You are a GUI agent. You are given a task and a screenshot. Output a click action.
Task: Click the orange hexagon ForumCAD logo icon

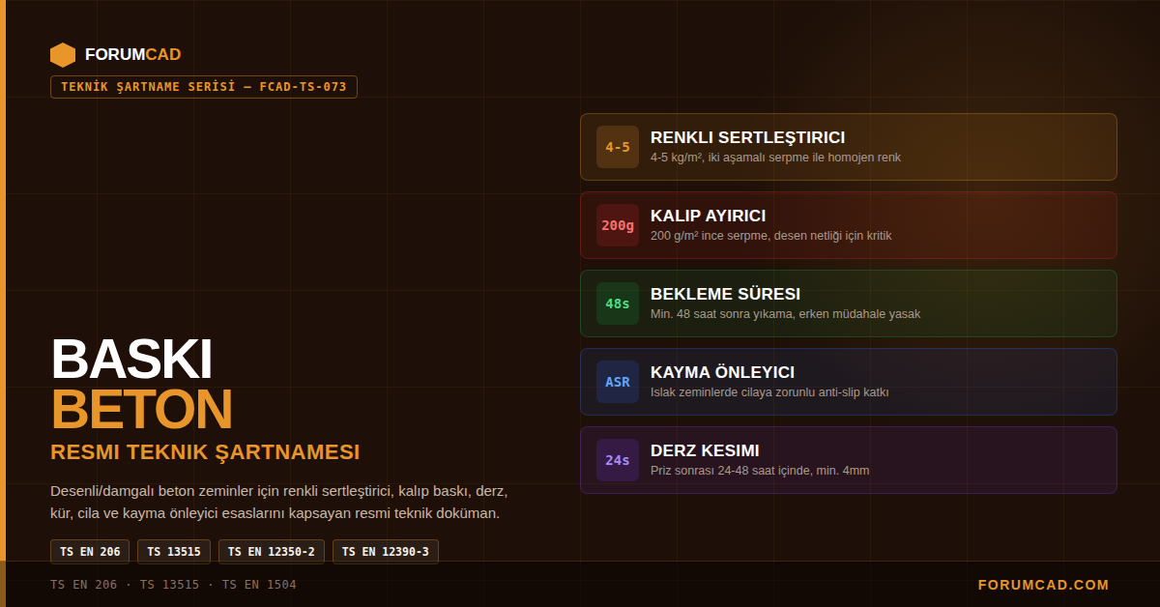click(x=63, y=55)
